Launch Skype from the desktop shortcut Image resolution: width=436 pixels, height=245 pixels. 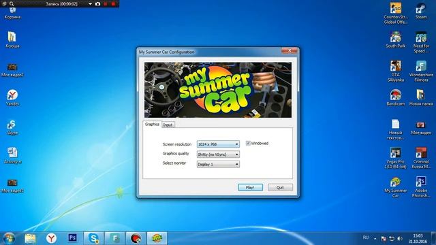[12, 127]
